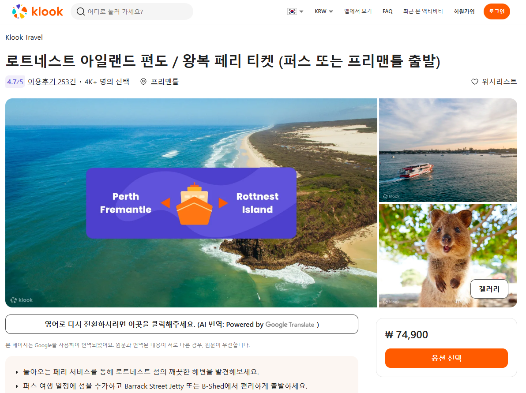Open the 최근 본 액티비티 menu
Screen dimensions: 526x393
[x=423, y=11]
